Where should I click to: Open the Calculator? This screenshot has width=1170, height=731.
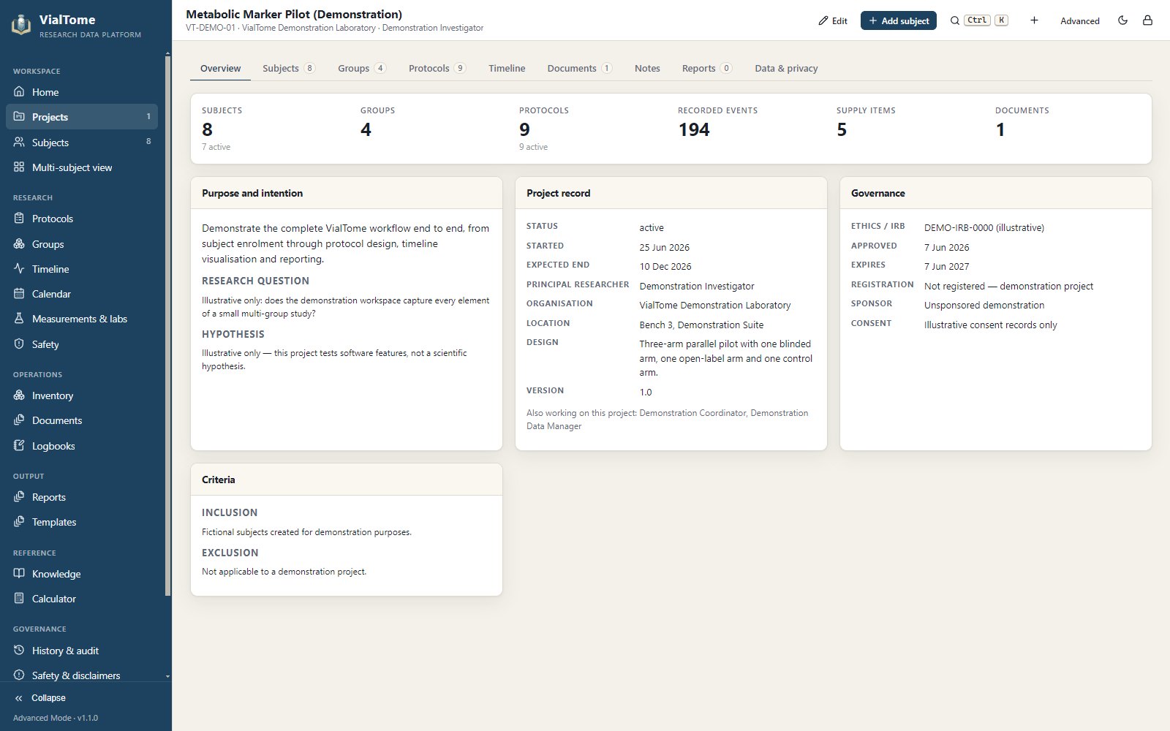coord(82,599)
